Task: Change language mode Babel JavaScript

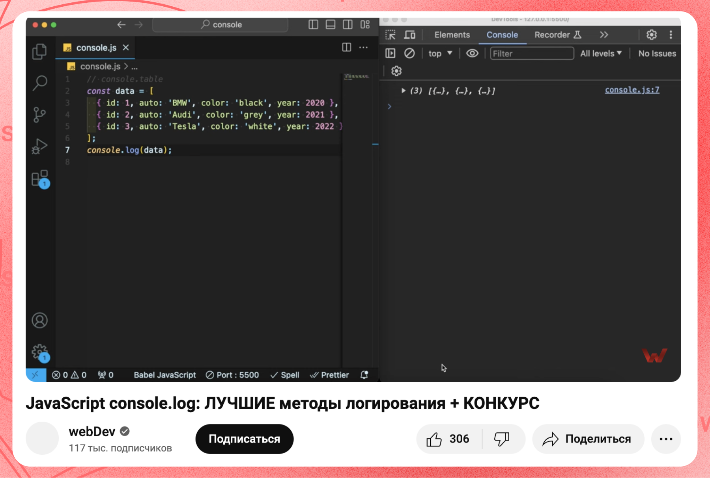Action: (164, 375)
